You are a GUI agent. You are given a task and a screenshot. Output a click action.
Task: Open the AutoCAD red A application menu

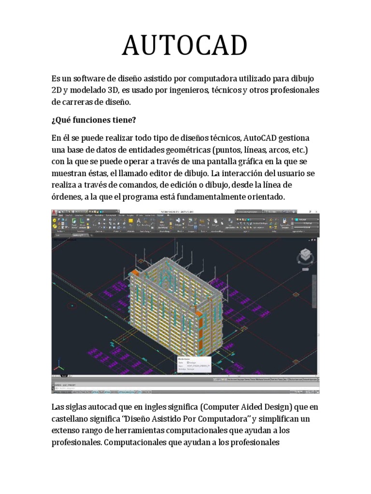click(x=54, y=213)
